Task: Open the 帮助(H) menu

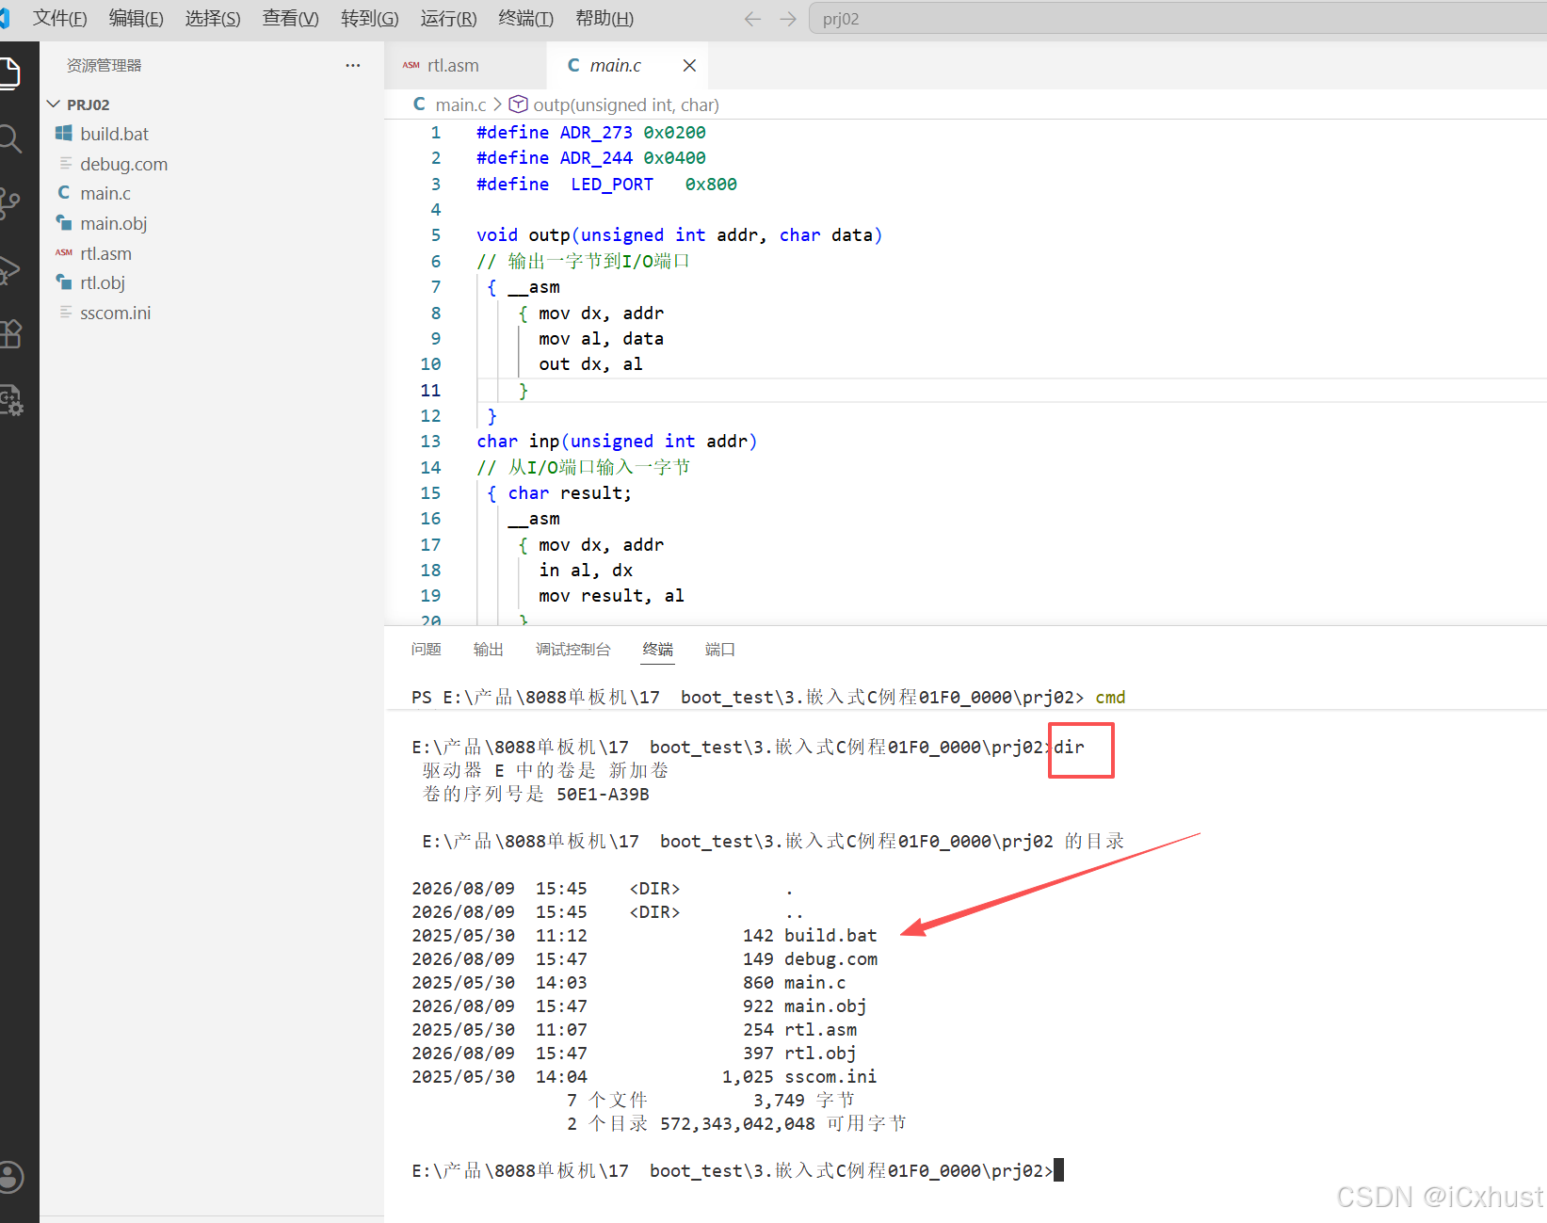Action: [604, 19]
